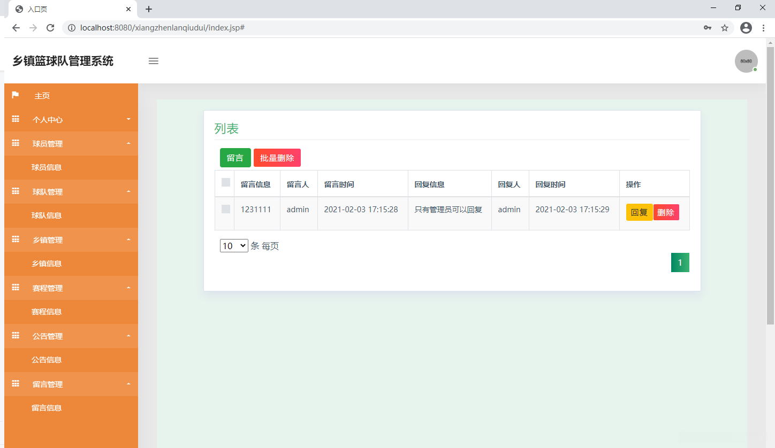Reload the page with refresh icon
This screenshot has height=448, width=775.
tap(50, 28)
